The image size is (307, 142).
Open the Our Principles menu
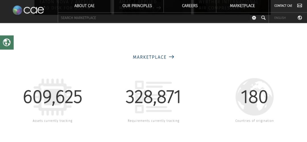(x=137, y=6)
